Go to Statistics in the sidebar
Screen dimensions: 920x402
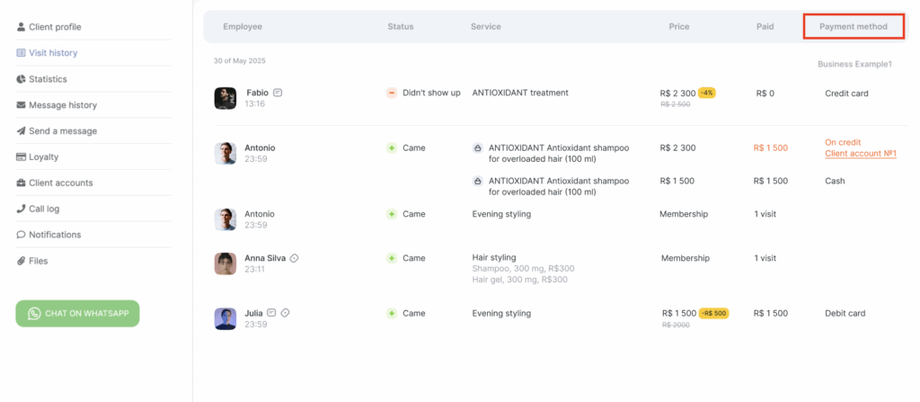(47, 79)
